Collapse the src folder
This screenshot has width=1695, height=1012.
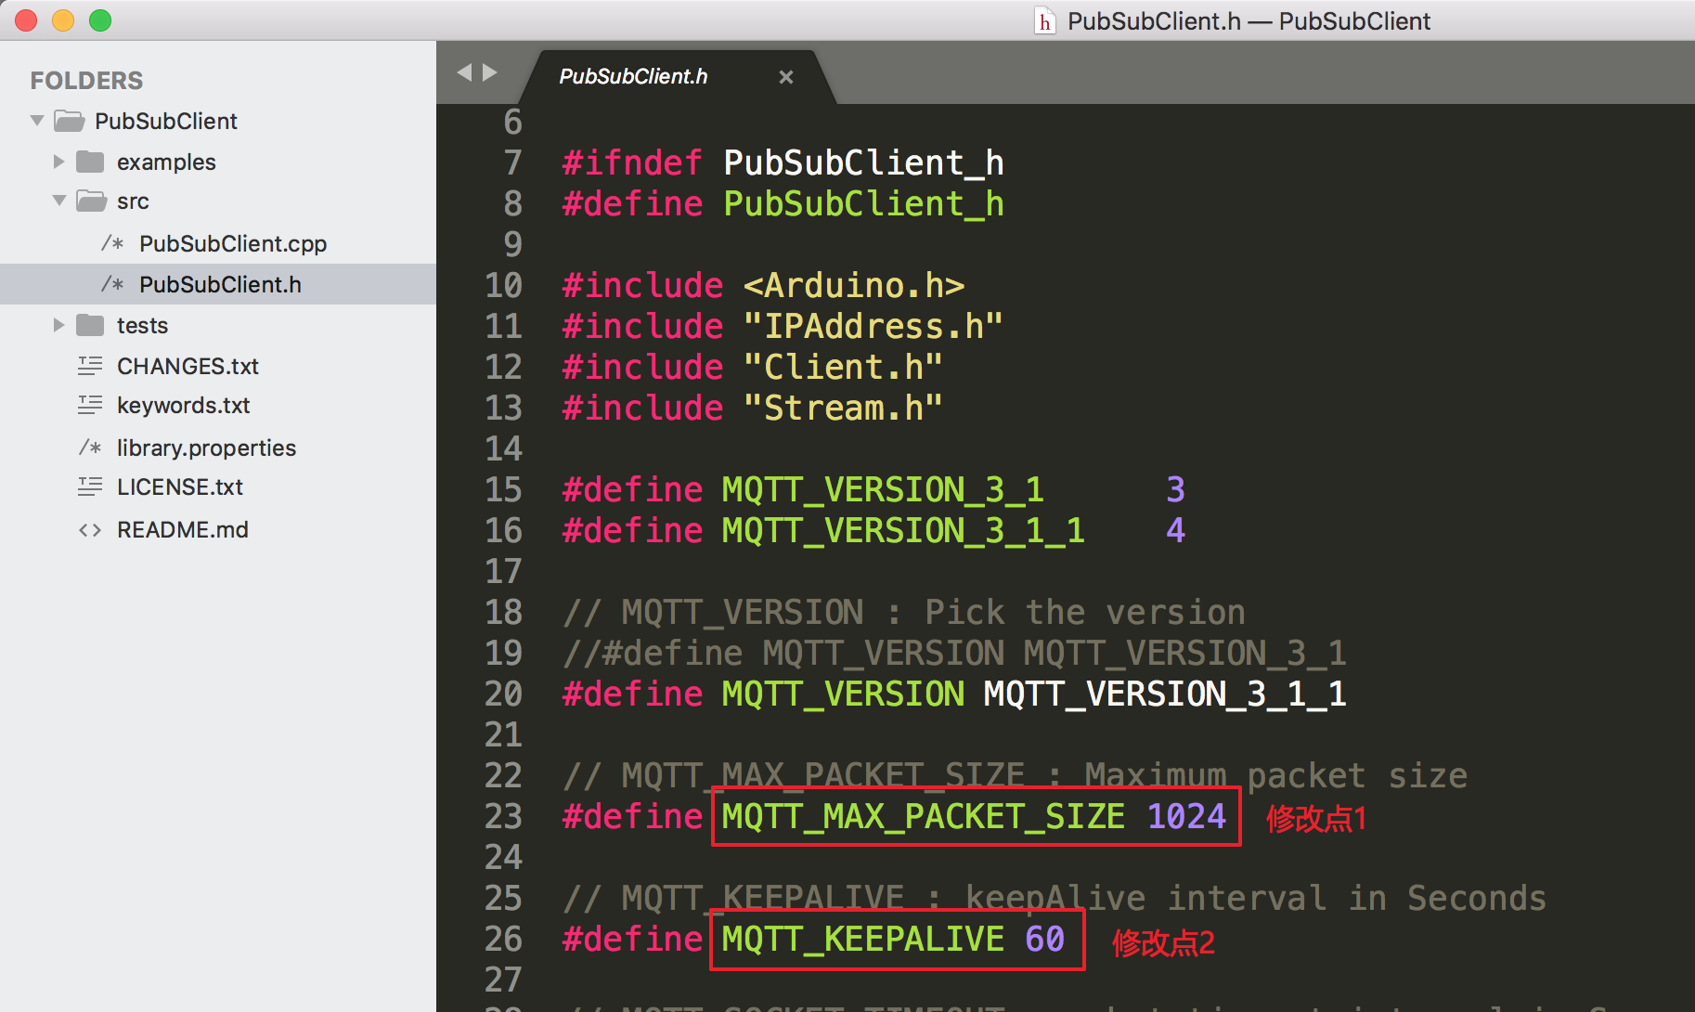click(x=58, y=201)
